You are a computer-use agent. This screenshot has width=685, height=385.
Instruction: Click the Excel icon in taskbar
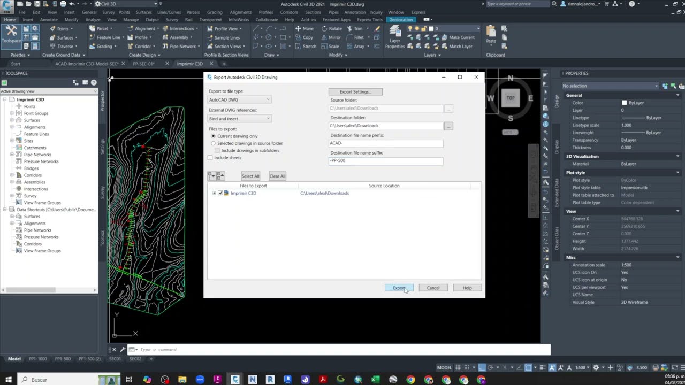tap(376, 380)
